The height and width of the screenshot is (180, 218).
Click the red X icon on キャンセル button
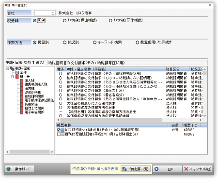tap(186, 169)
